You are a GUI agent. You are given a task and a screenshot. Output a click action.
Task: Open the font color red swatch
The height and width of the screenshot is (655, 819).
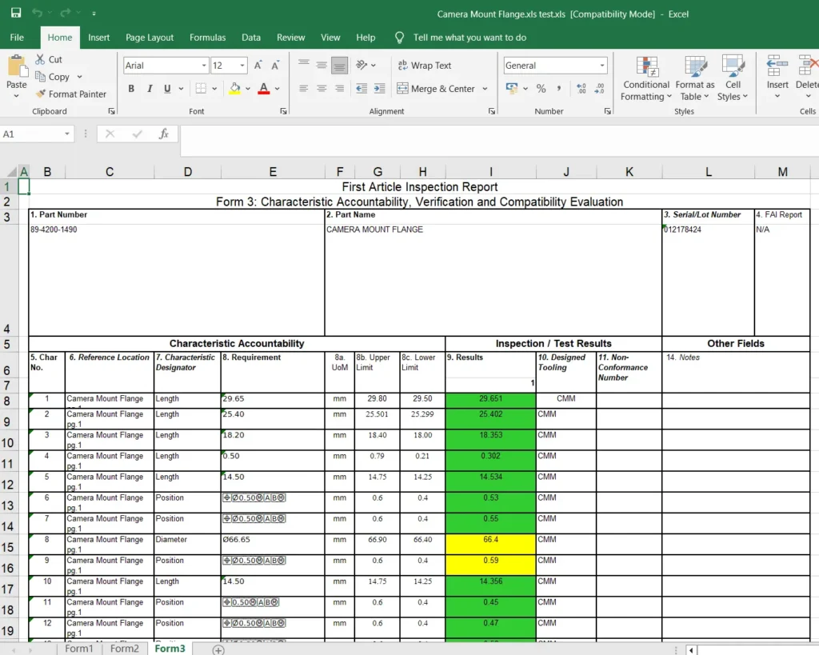coord(264,89)
